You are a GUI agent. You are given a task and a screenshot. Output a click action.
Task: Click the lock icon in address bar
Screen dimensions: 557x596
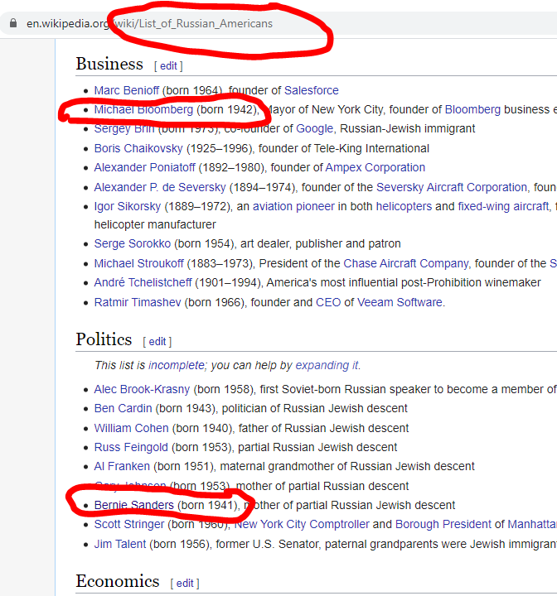point(13,23)
